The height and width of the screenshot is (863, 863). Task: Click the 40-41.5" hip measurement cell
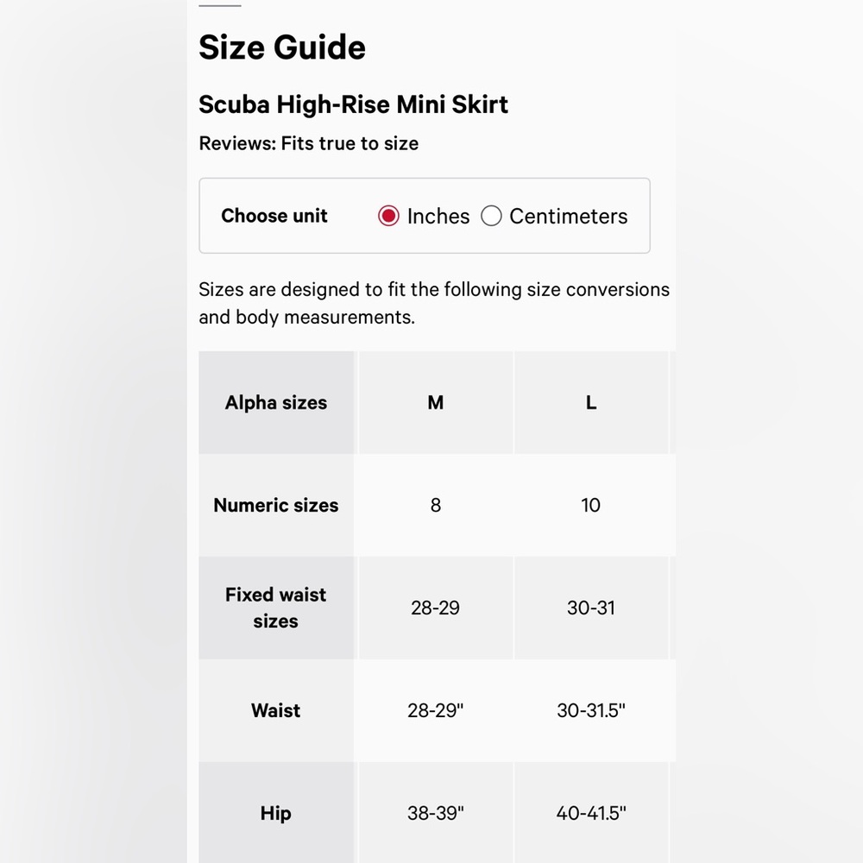[x=591, y=813]
